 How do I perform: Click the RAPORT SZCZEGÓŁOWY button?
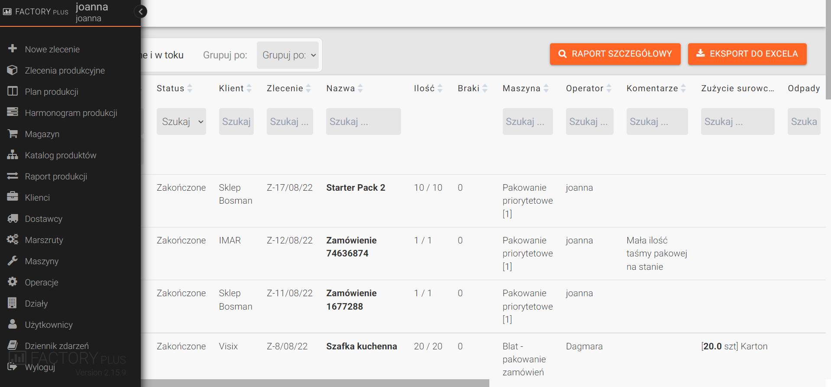pyautogui.click(x=615, y=54)
